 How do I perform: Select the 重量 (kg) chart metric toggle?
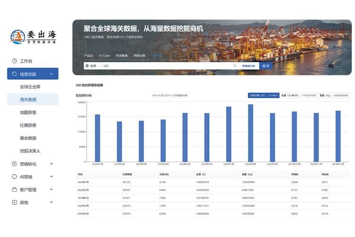pyautogui.click(x=334, y=96)
